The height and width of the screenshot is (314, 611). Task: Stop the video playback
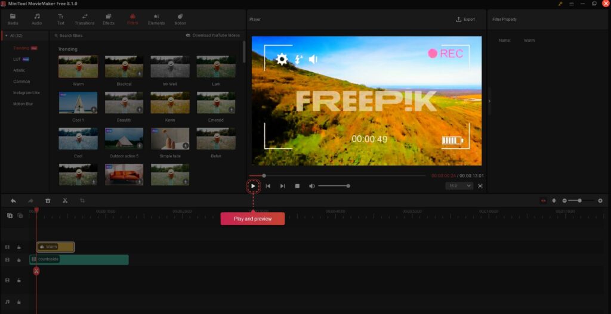click(297, 186)
